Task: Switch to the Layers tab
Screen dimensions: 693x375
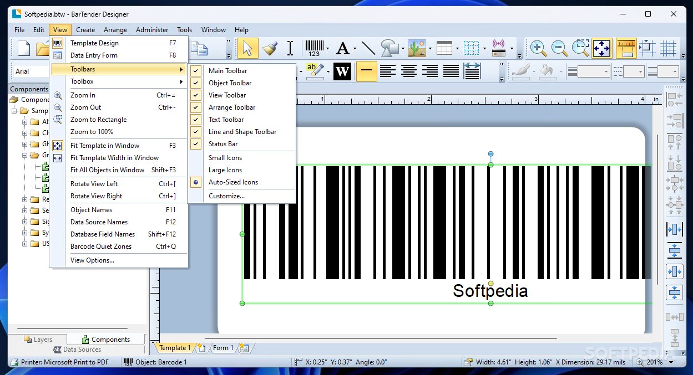Action: coord(38,340)
